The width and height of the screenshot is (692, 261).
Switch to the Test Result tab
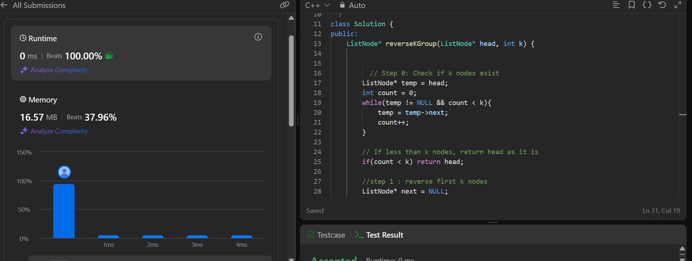tap(379, 235)
